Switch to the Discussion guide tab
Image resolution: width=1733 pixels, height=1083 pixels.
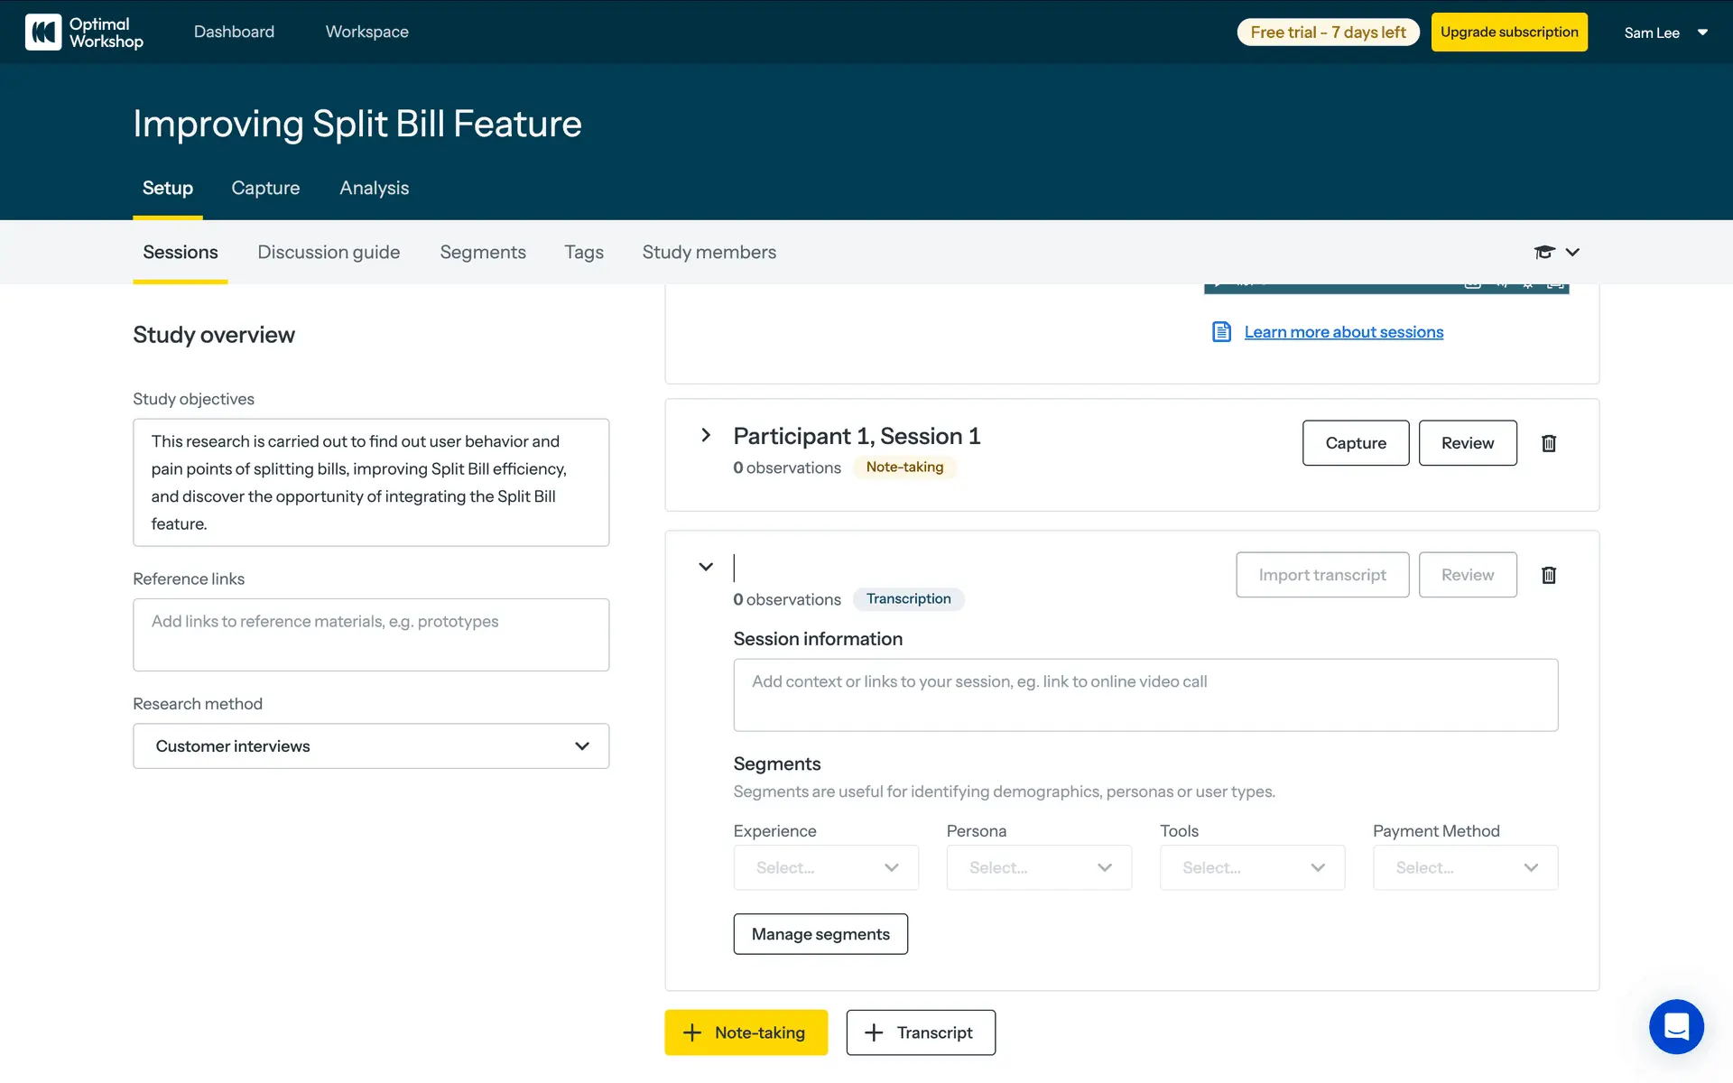click(329, 252)
